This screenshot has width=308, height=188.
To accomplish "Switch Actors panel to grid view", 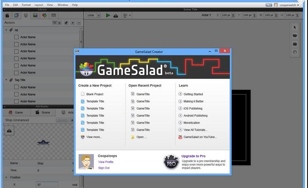I will 59,23.
